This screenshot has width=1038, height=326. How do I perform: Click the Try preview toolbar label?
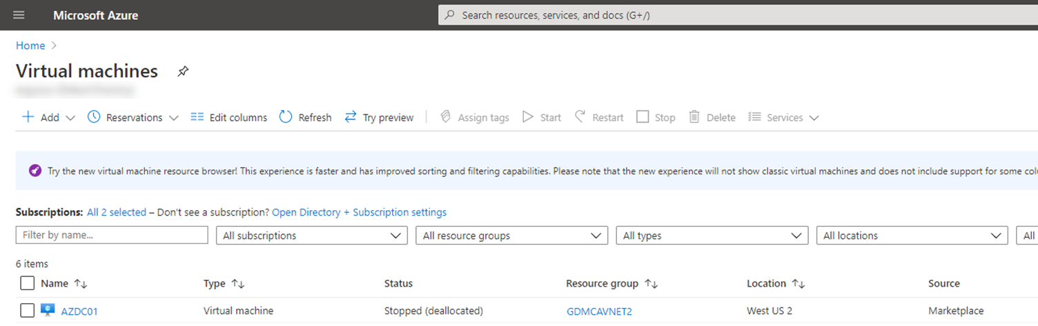coord(388,118)
